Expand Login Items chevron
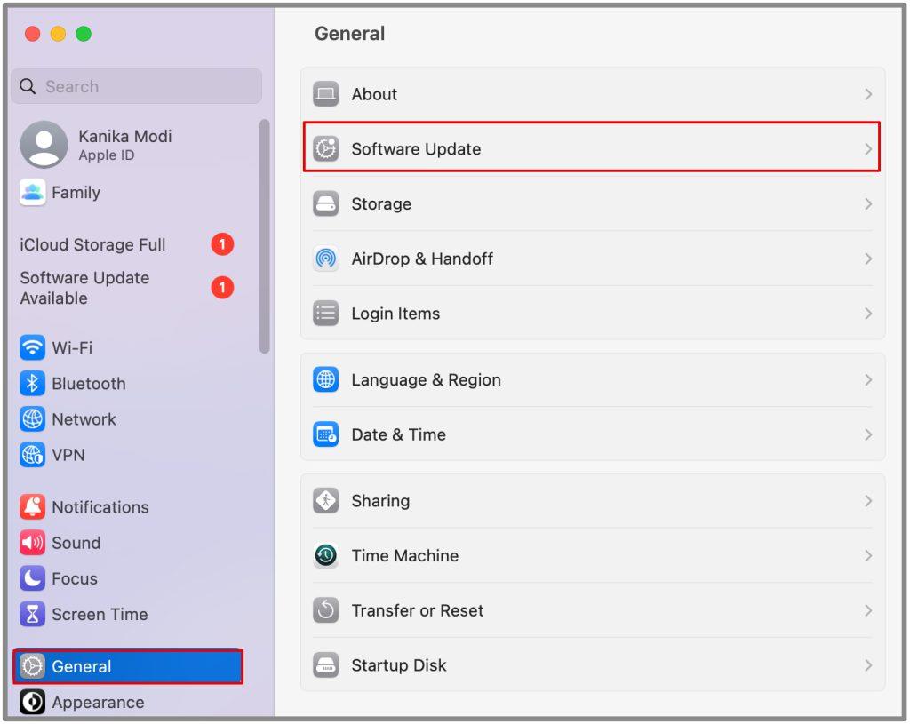This screenshot has height=724, width=910. click(868, 314)
